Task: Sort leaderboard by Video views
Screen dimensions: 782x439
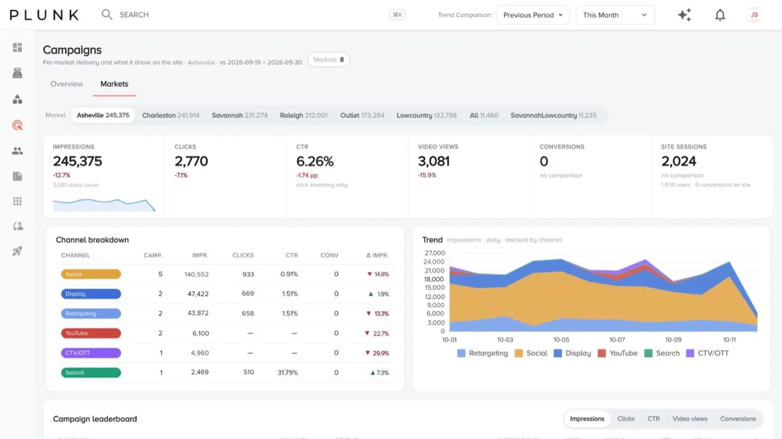Action: (x=690, y=419)
